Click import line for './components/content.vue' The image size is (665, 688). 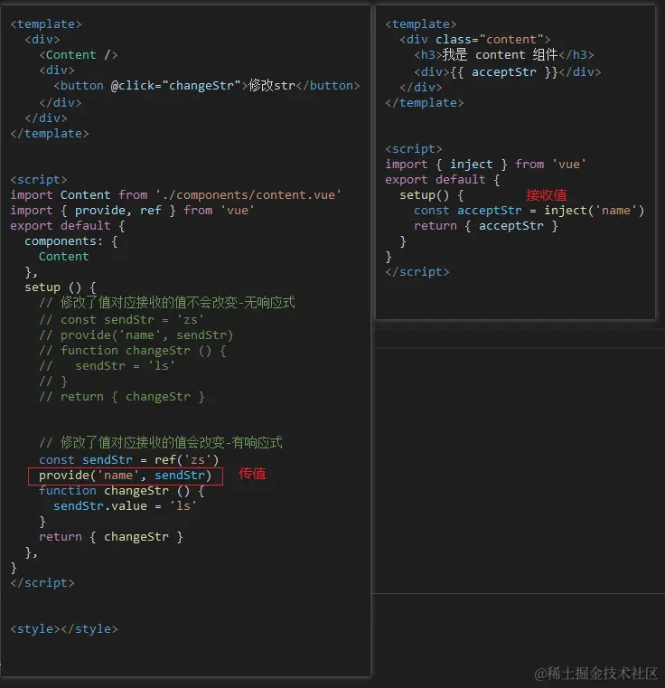pyautogui.click(x=176, y=194)
